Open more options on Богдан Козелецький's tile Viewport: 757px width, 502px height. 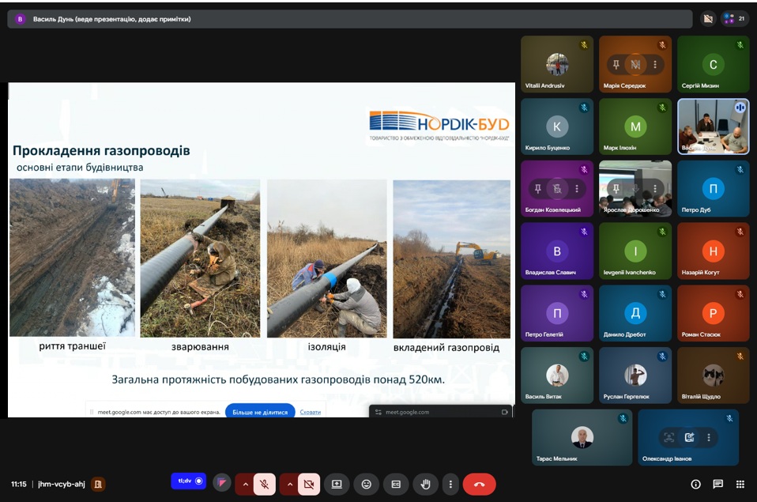coord(577,189)
